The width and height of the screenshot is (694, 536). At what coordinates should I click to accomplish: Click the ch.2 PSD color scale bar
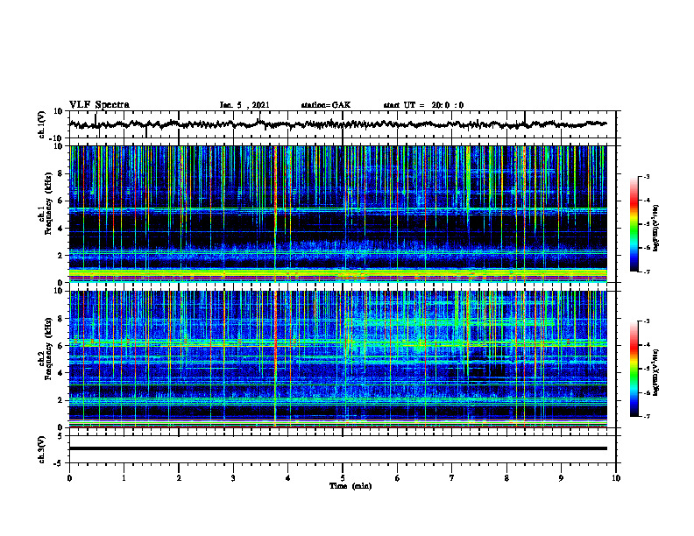click(x=634, y=369)
